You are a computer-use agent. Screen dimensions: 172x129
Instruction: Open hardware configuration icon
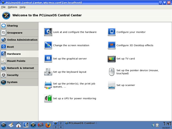point(48,32)
